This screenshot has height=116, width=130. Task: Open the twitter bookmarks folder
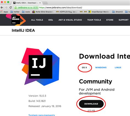tap(15, 12)
